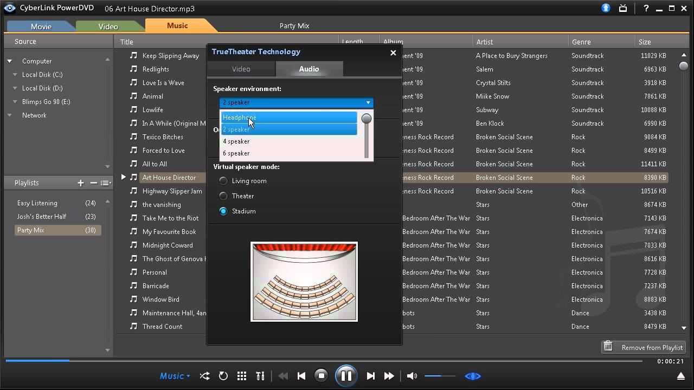Pause the current song
The image size is (694, 390).
coord(346,375)
